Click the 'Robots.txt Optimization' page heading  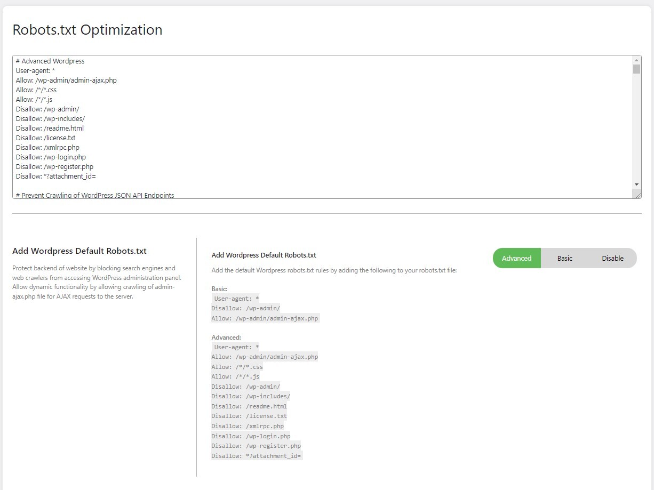click(x=87, y=30)
